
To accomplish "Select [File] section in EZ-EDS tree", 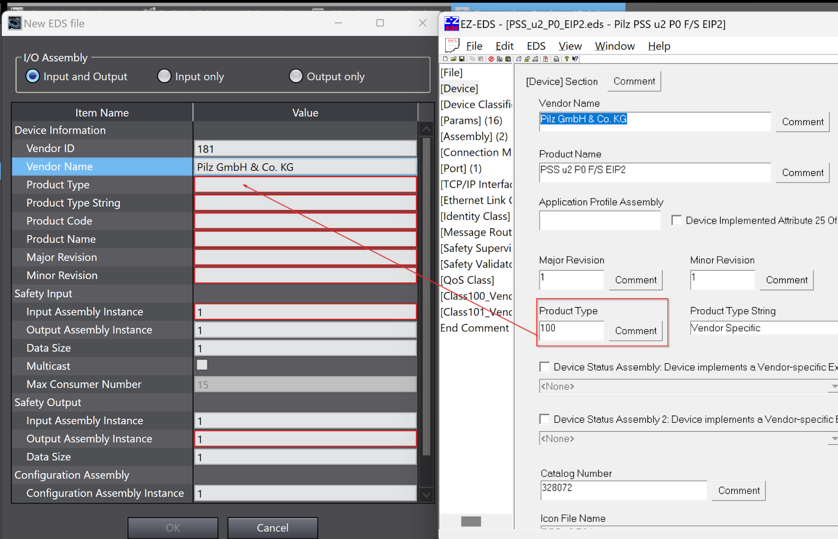I will pos(451,72).
